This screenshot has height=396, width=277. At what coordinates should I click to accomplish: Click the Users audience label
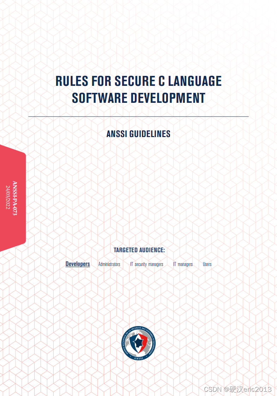(207, 264)
